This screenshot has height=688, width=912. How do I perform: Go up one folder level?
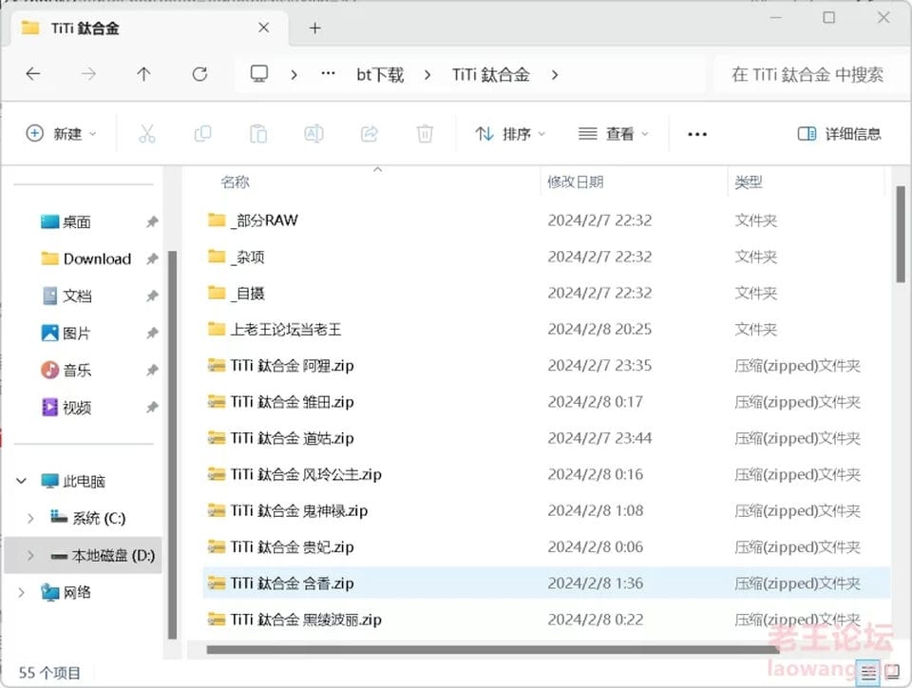[143, 74]
